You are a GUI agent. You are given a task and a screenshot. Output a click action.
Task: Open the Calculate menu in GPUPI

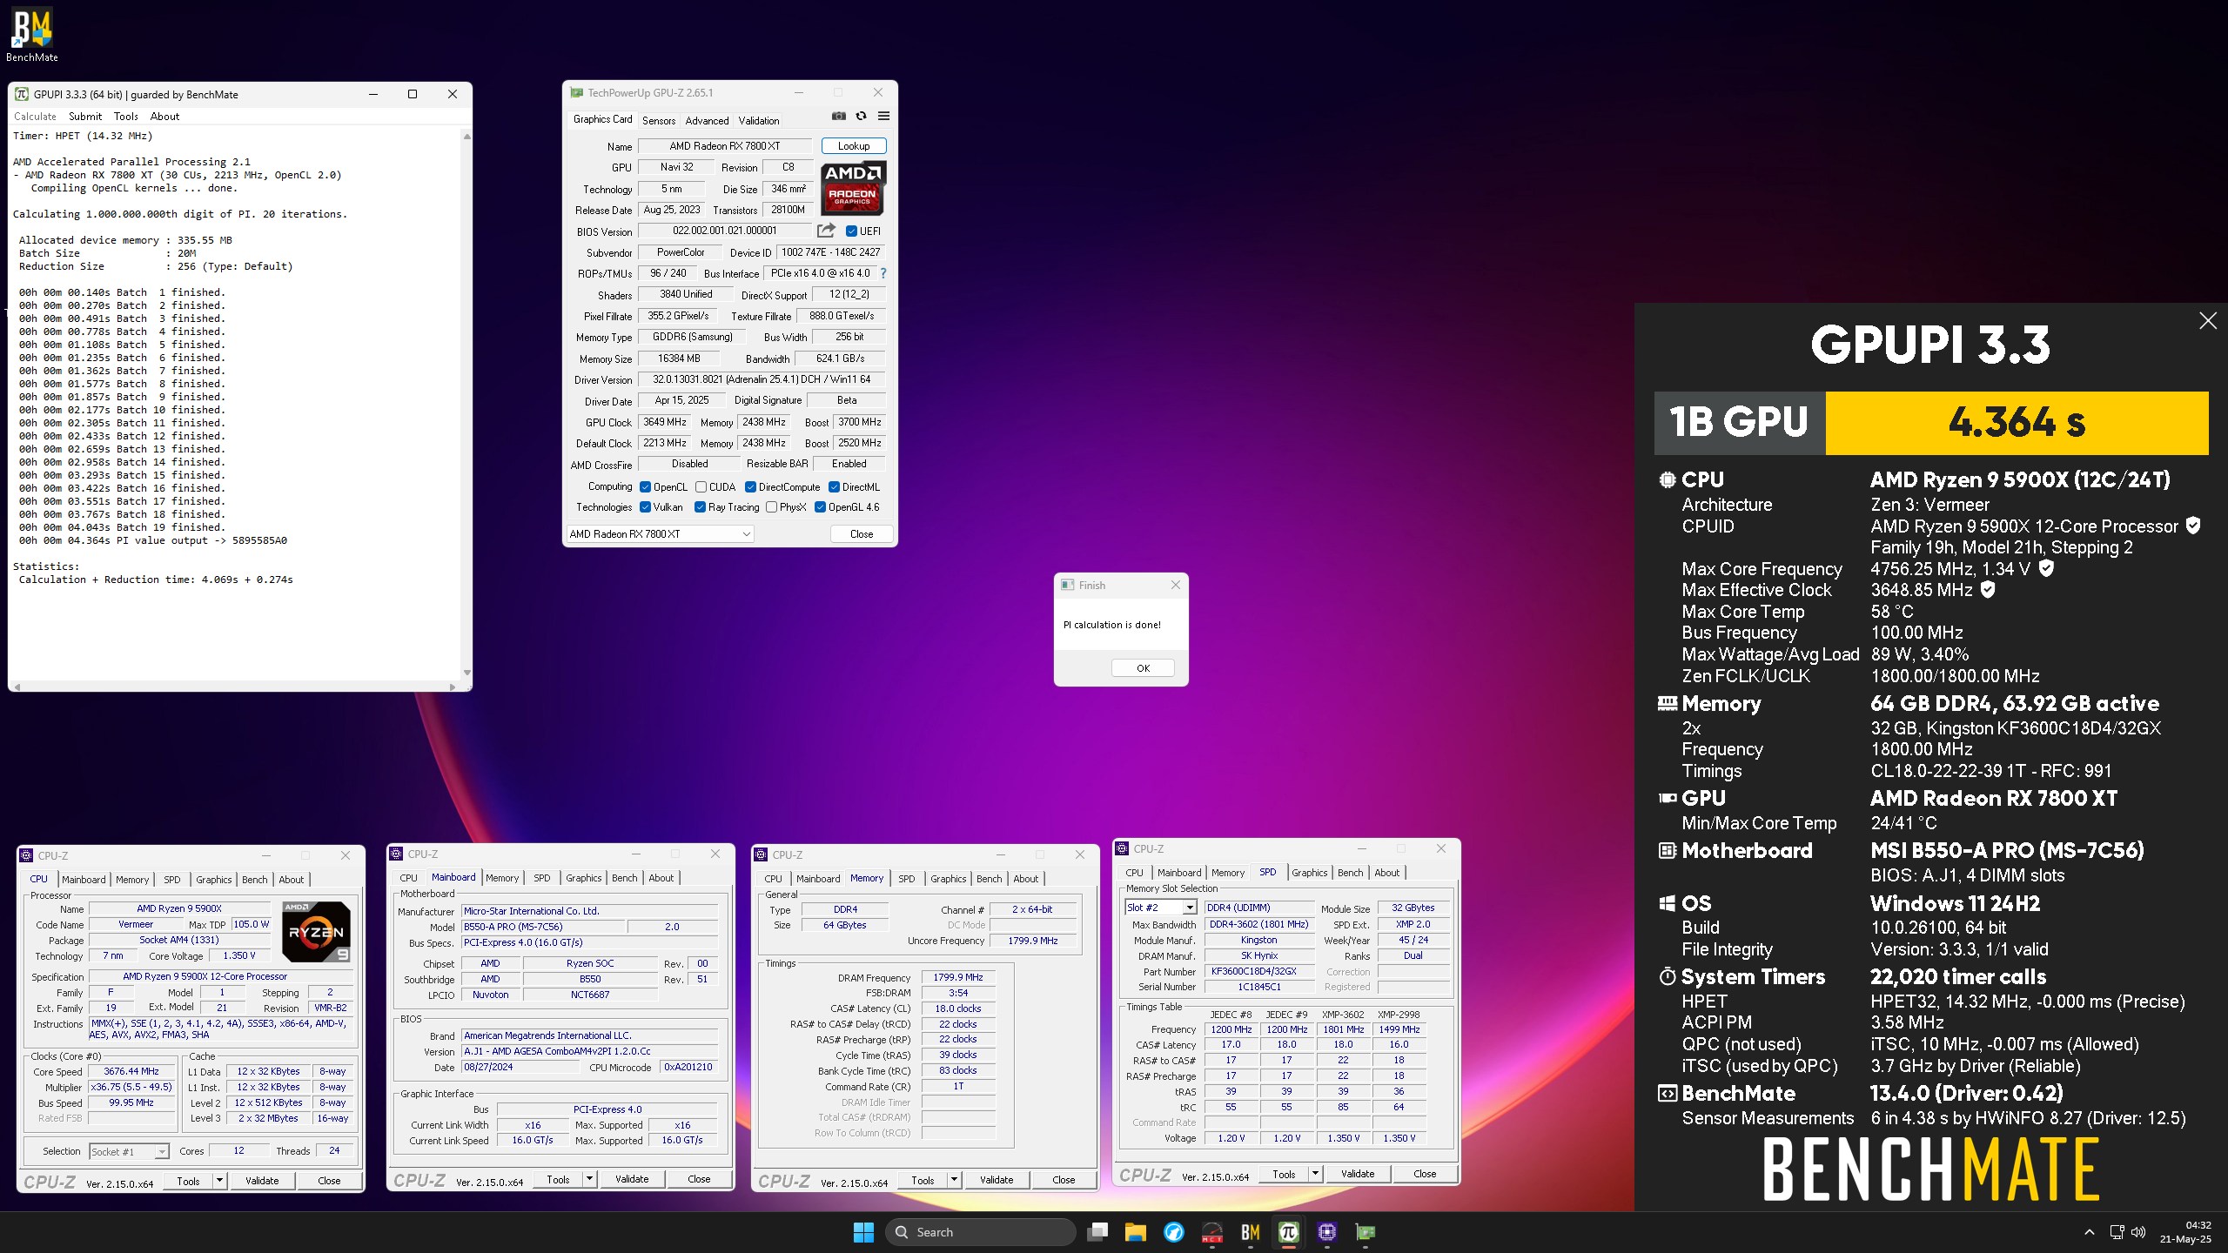(35, 117)
